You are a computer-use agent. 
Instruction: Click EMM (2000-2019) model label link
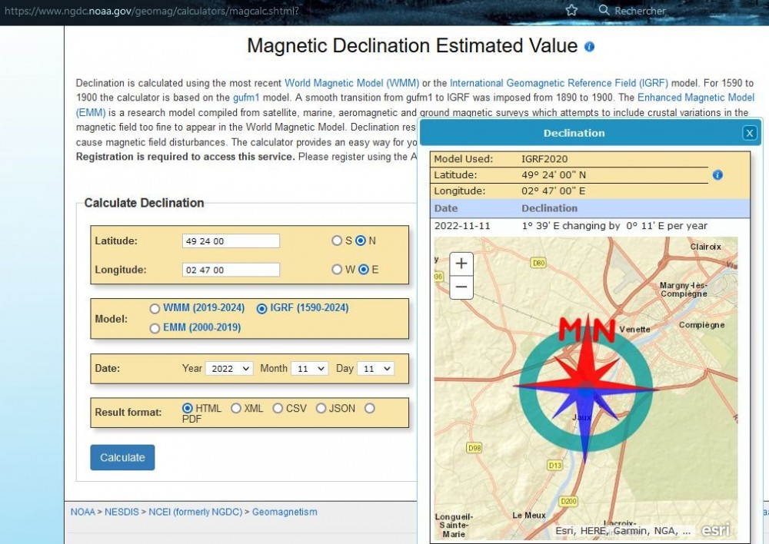coord(201,327)
